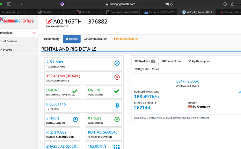
Task: Click the 159.45Th/s average hashrate value
Action: (x=63, y=76)
